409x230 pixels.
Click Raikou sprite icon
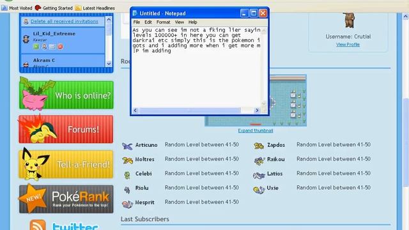point(259,160)
